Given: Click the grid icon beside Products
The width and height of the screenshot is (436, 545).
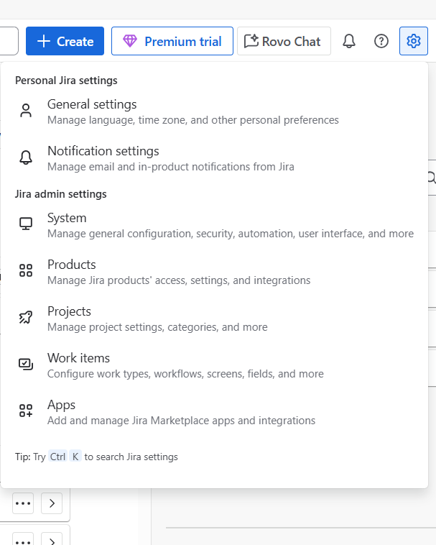Looking at the screenshot, I should [26, 270].
